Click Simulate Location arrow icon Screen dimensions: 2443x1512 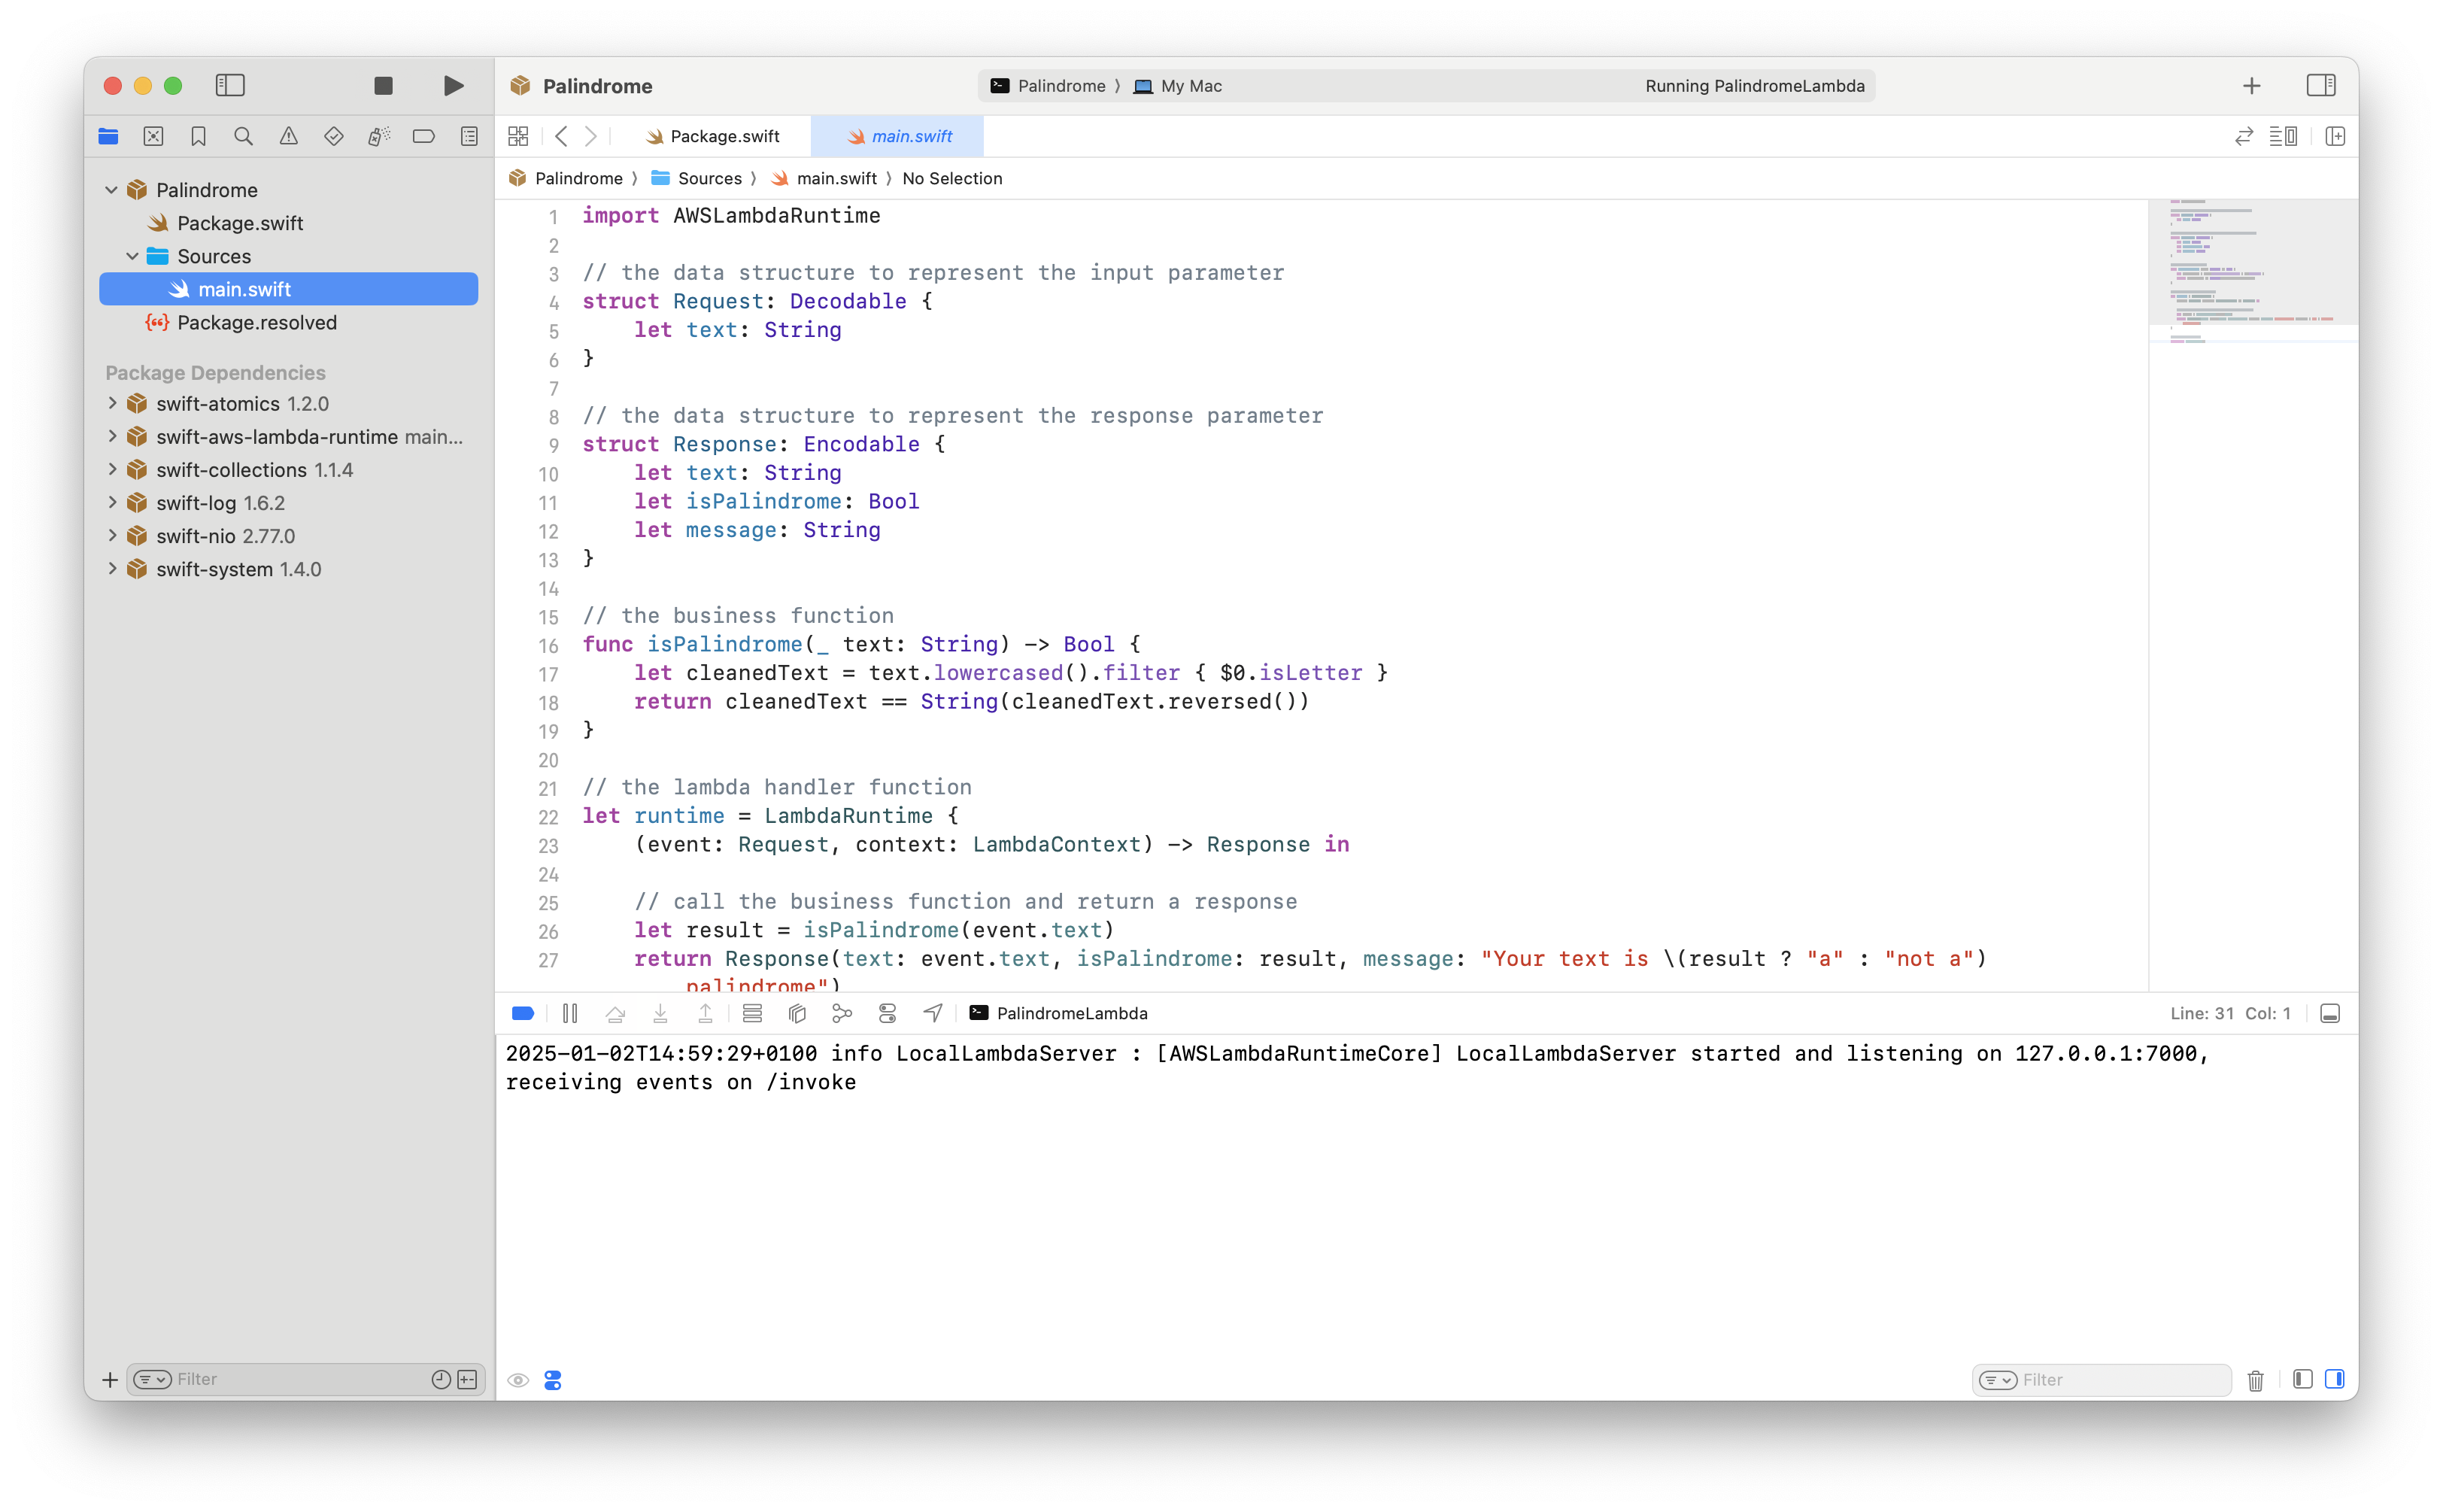[x=933, y=1013]
